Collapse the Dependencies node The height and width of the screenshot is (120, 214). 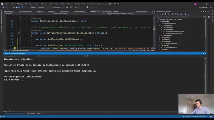click(160, 25)
